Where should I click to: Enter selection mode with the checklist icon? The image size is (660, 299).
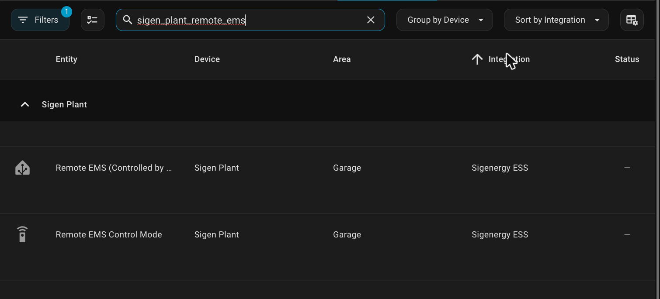[93, 20]
